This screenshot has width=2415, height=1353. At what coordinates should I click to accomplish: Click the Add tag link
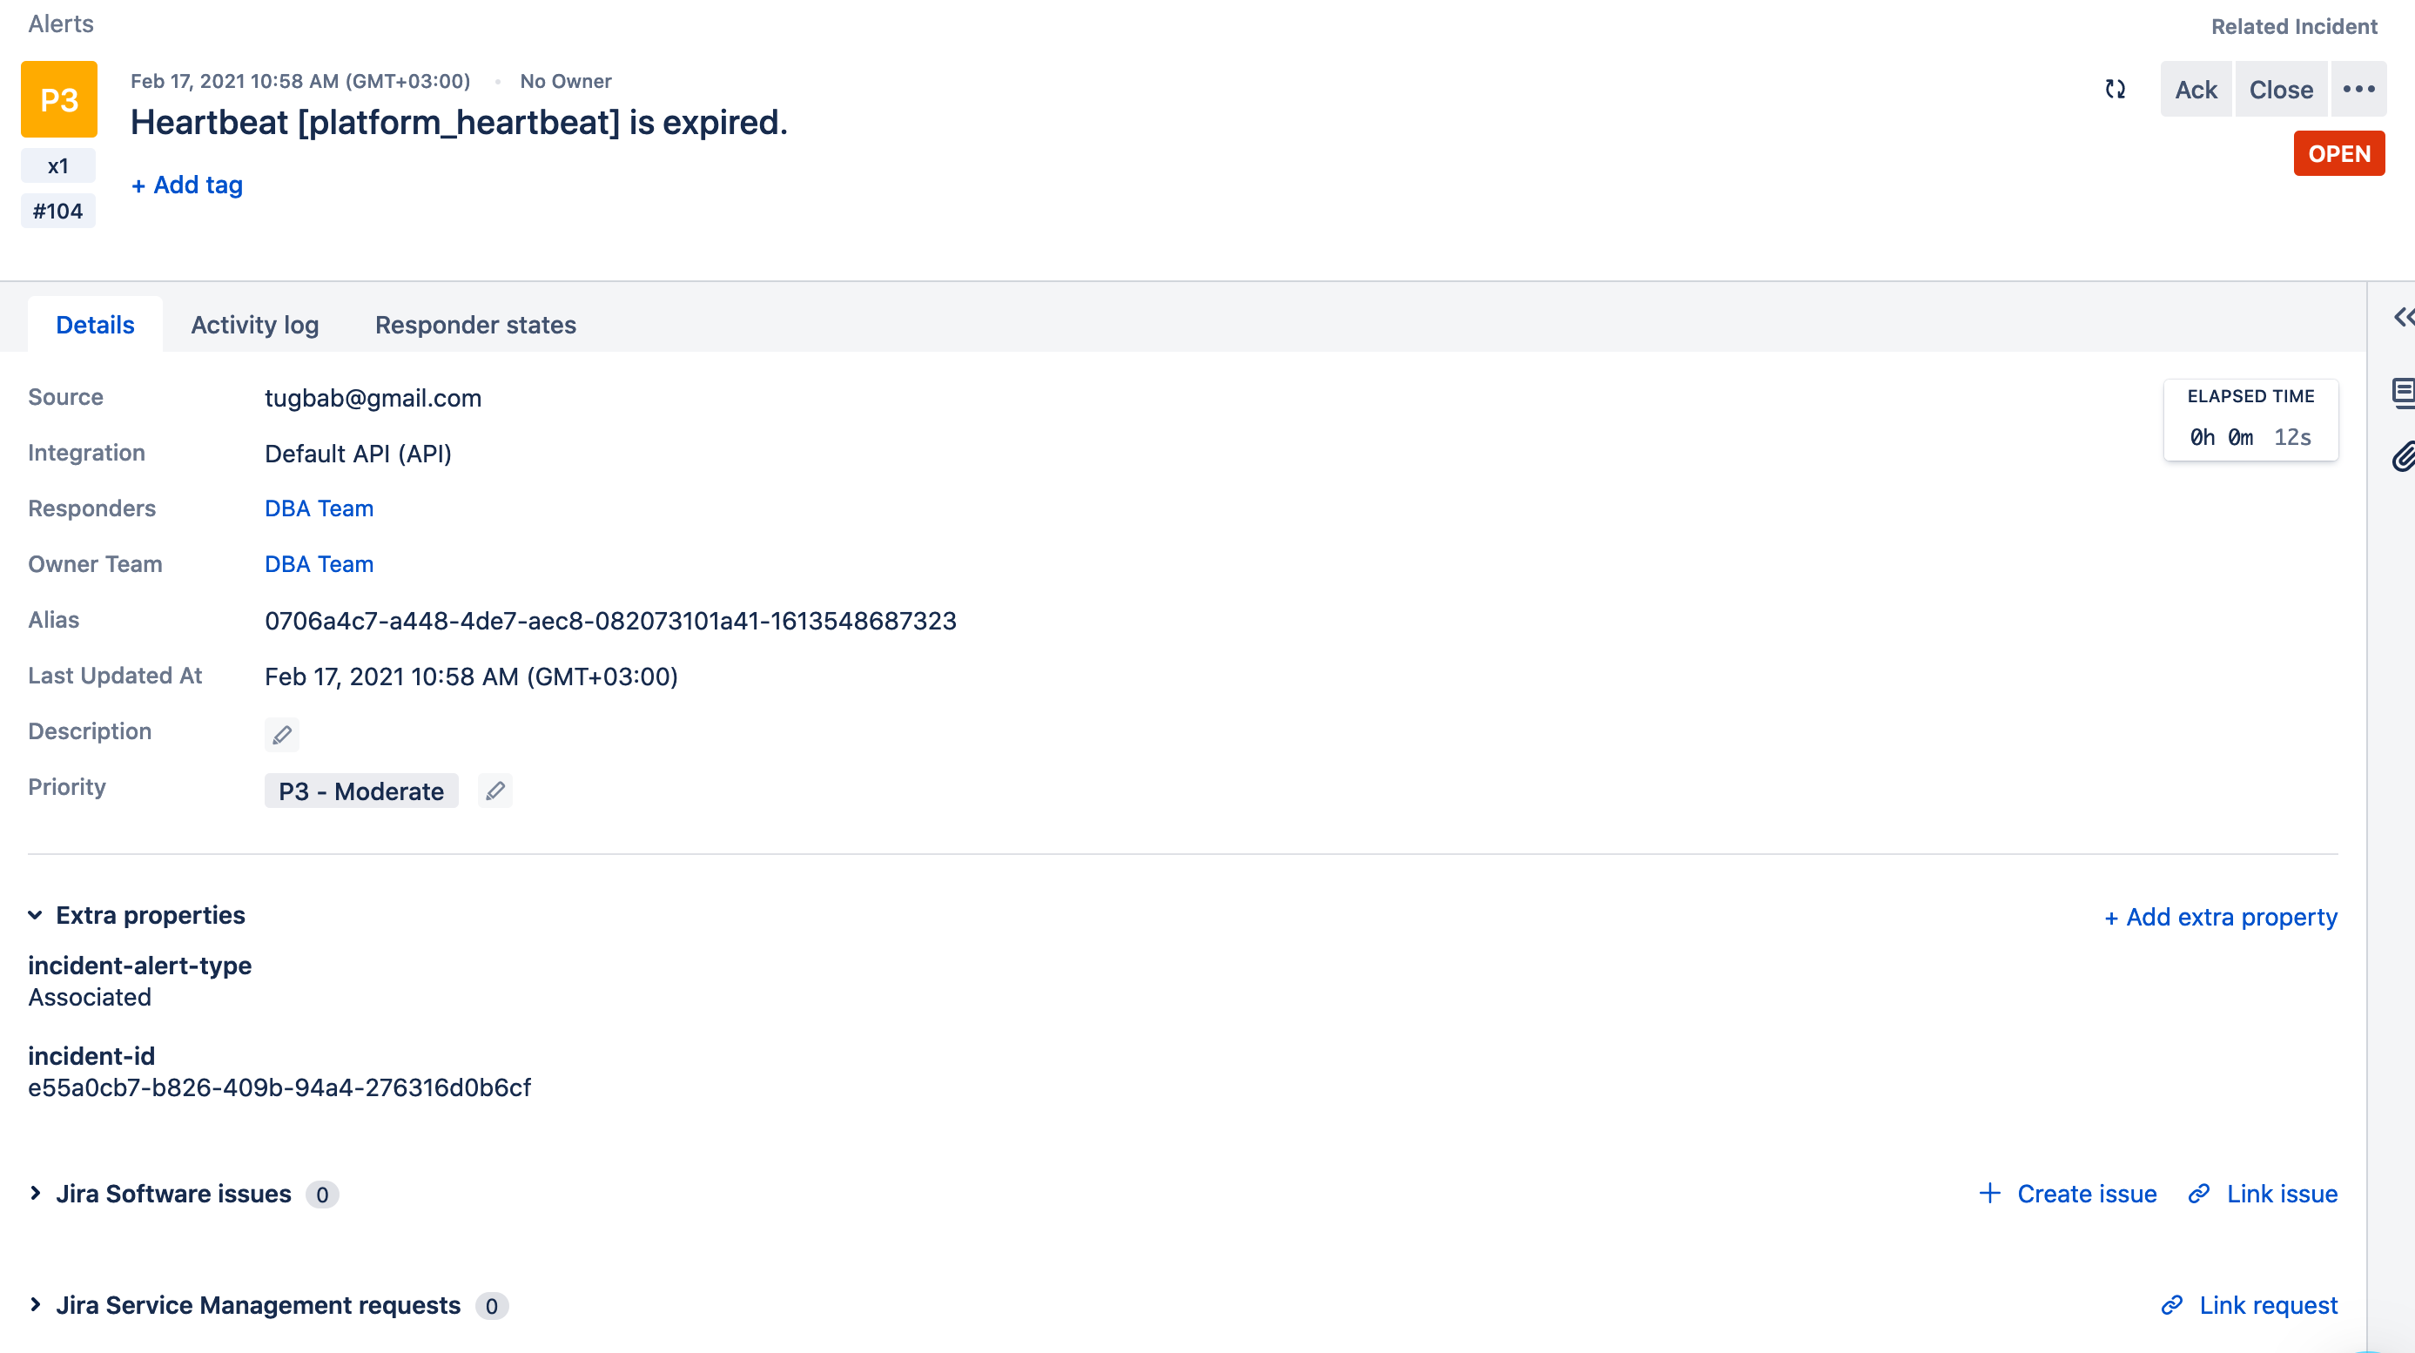pyautogui.click(x=187, y=184)
